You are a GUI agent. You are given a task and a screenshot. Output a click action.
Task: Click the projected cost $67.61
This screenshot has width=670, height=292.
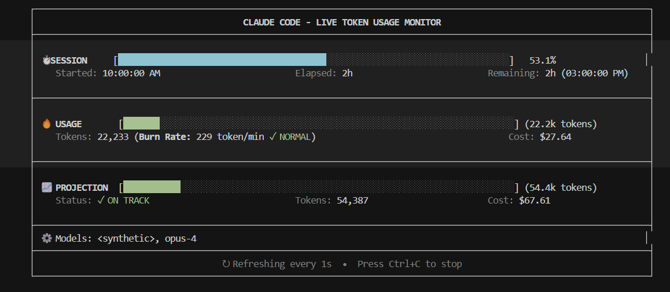535,200
